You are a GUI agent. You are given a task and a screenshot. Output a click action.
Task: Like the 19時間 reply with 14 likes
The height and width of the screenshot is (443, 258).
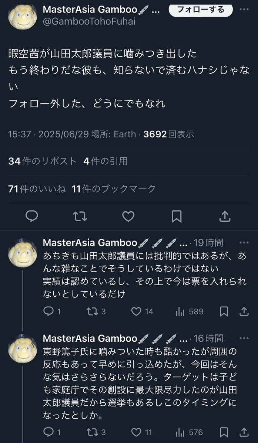click(142, 311)
